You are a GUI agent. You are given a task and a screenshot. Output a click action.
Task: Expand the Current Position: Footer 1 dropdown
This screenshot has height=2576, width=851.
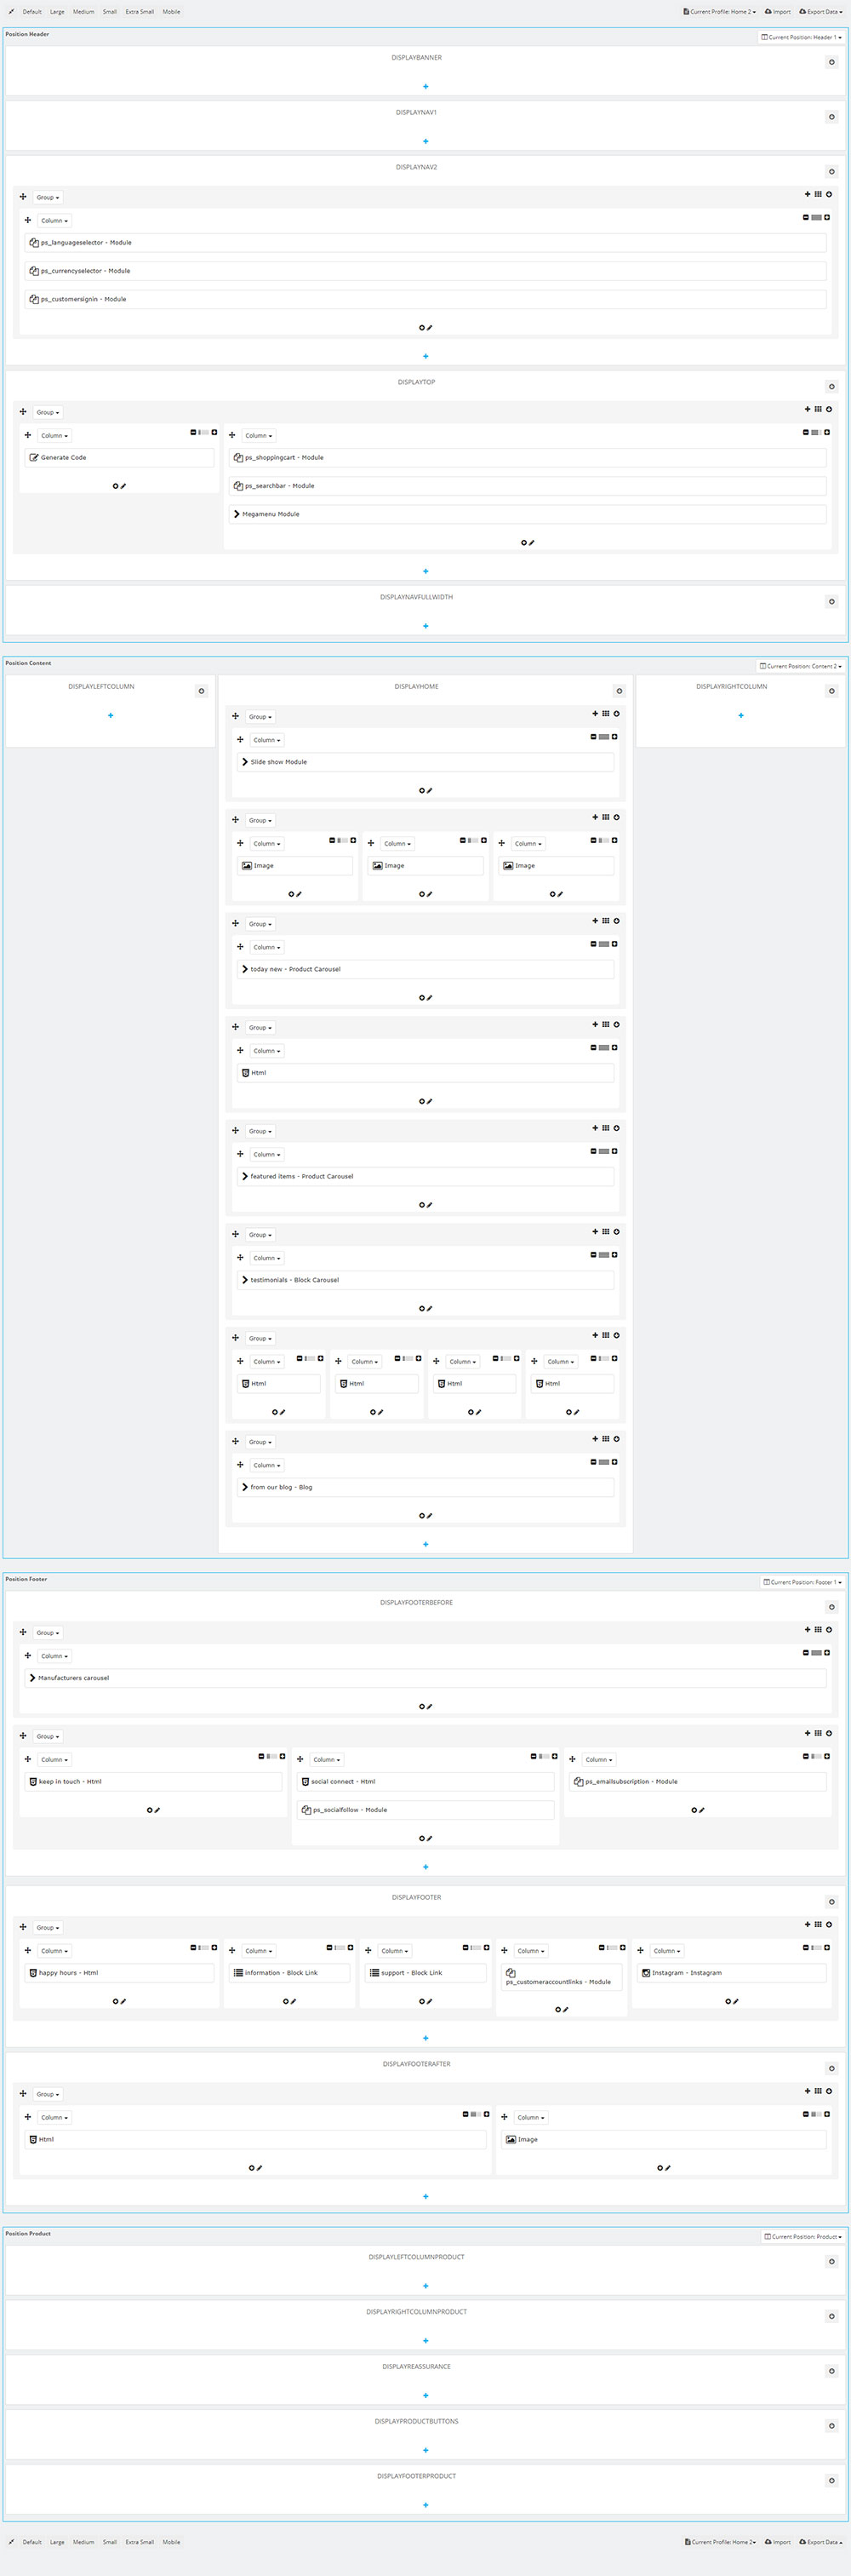[x=802, y=1582]
